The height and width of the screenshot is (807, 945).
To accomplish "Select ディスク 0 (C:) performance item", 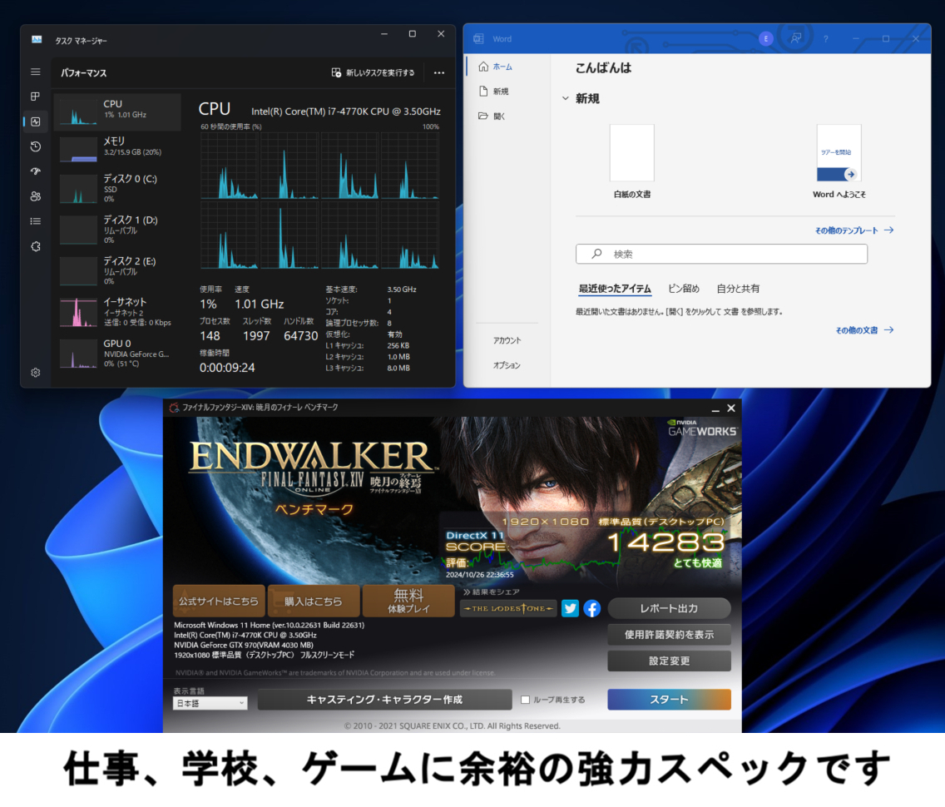I will click(117, 189).
